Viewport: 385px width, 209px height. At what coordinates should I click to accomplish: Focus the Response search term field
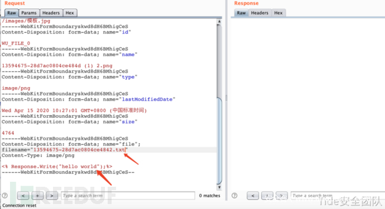tap(338, 196)
